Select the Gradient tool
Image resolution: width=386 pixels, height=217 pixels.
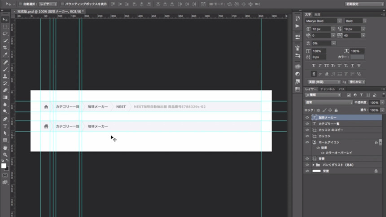pos(5,97)
